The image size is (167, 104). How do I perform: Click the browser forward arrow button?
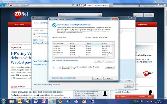click(7, 5)
